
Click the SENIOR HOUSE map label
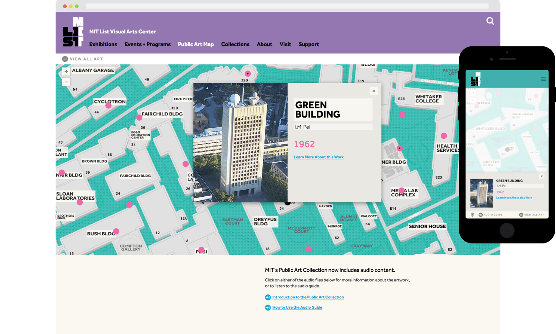427,226
